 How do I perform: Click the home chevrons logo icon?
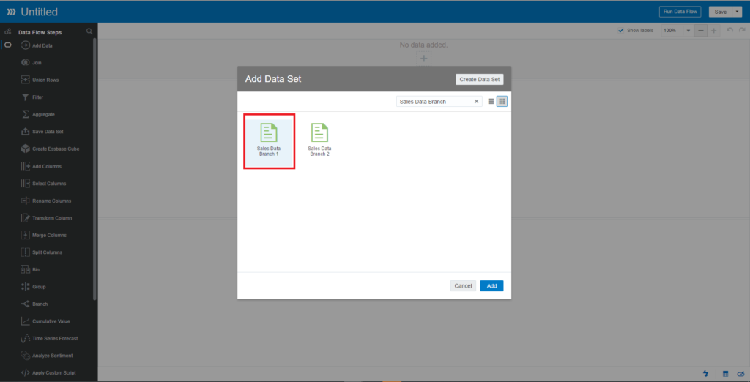click(x=11, y=12)
